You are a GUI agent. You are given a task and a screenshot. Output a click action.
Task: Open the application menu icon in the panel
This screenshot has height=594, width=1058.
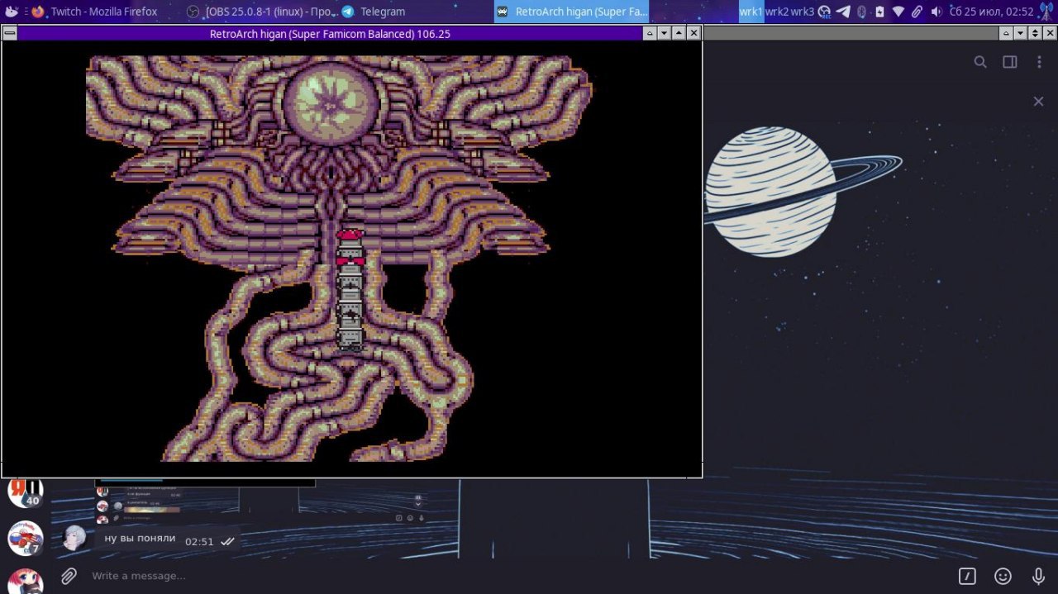tap(12, 12)
